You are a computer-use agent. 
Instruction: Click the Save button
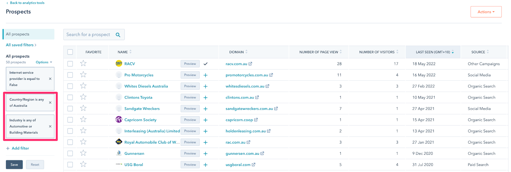pyautogui.click(x=14, y=165)
